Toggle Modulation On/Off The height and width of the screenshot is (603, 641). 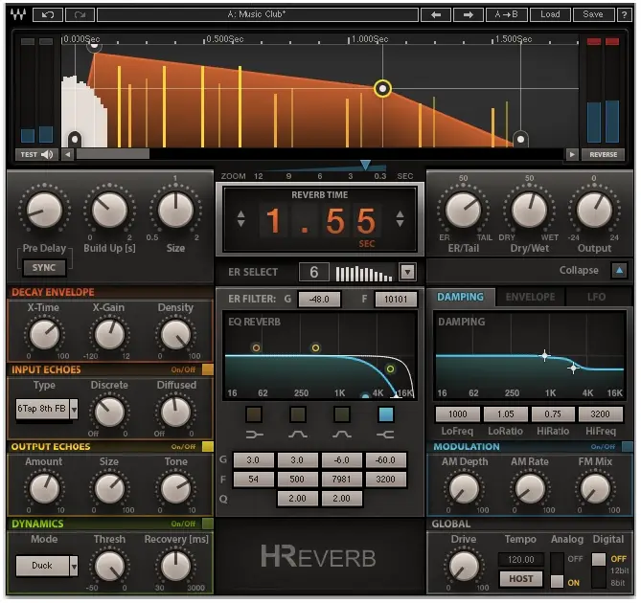pyautogui.click(x=627, y=447)
